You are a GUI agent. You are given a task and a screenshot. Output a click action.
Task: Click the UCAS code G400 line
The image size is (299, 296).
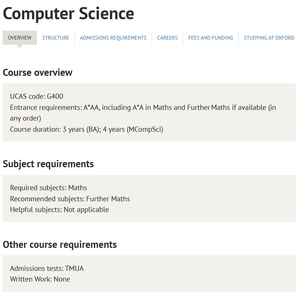coord(37,97)
